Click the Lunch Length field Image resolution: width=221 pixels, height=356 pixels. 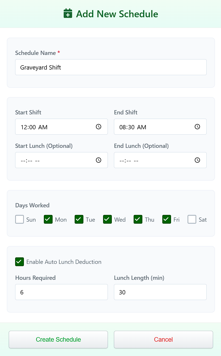160,292
